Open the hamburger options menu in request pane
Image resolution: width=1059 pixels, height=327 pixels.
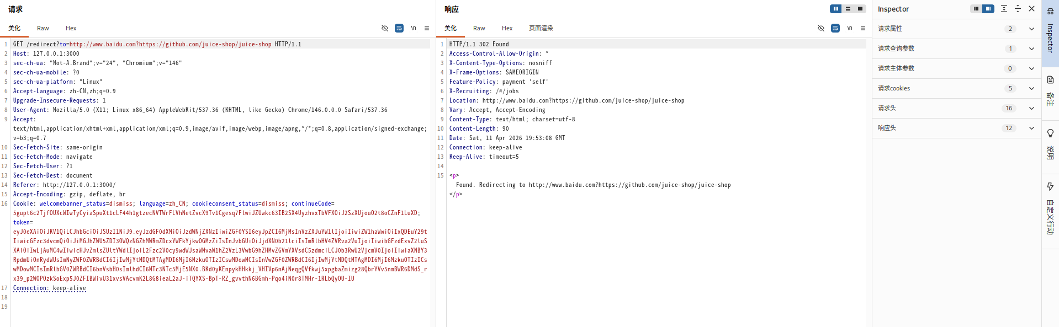click(427, 28)
